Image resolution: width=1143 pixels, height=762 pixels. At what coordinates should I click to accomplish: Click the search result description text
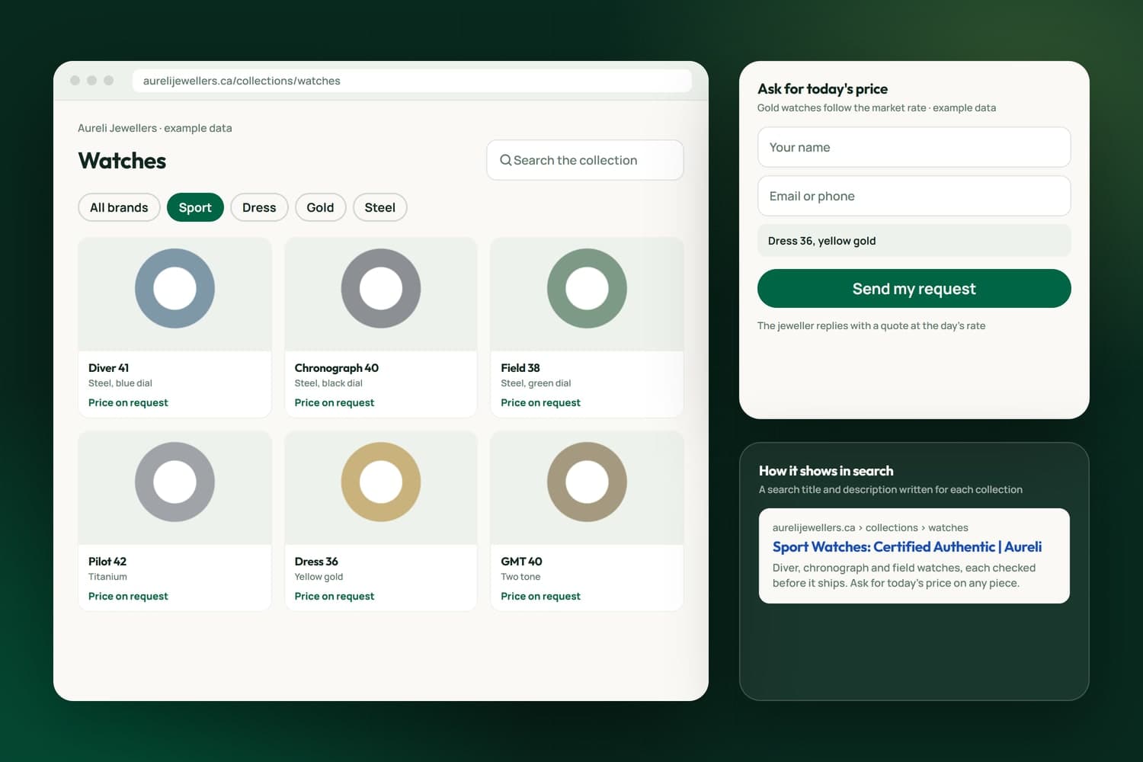(904, 575)
